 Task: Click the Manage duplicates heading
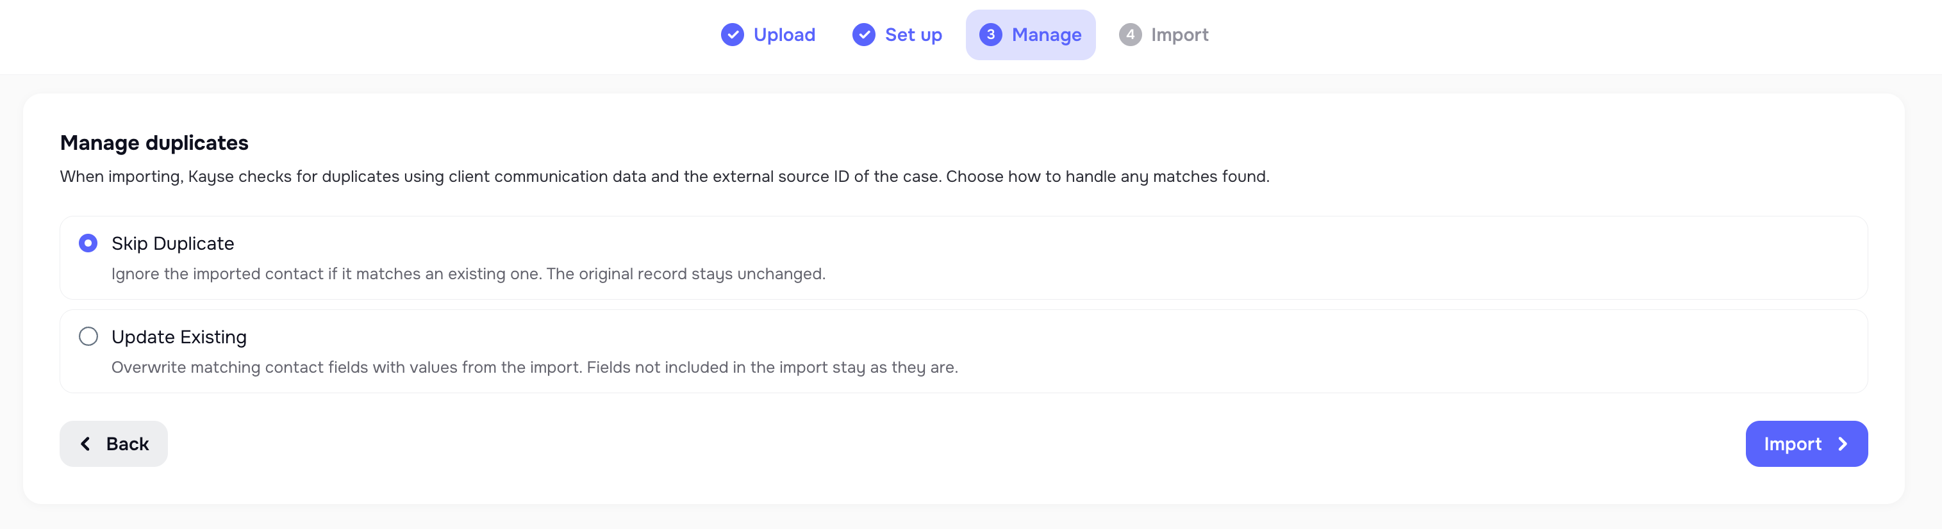pos(155,142)
